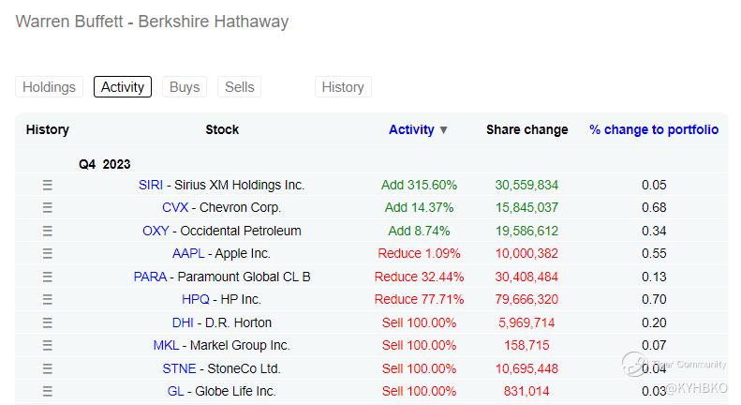The height and width of the screenshot is (405, 741).
Task: Click share change value 79,666,320
Action: (x=526, y=299)
